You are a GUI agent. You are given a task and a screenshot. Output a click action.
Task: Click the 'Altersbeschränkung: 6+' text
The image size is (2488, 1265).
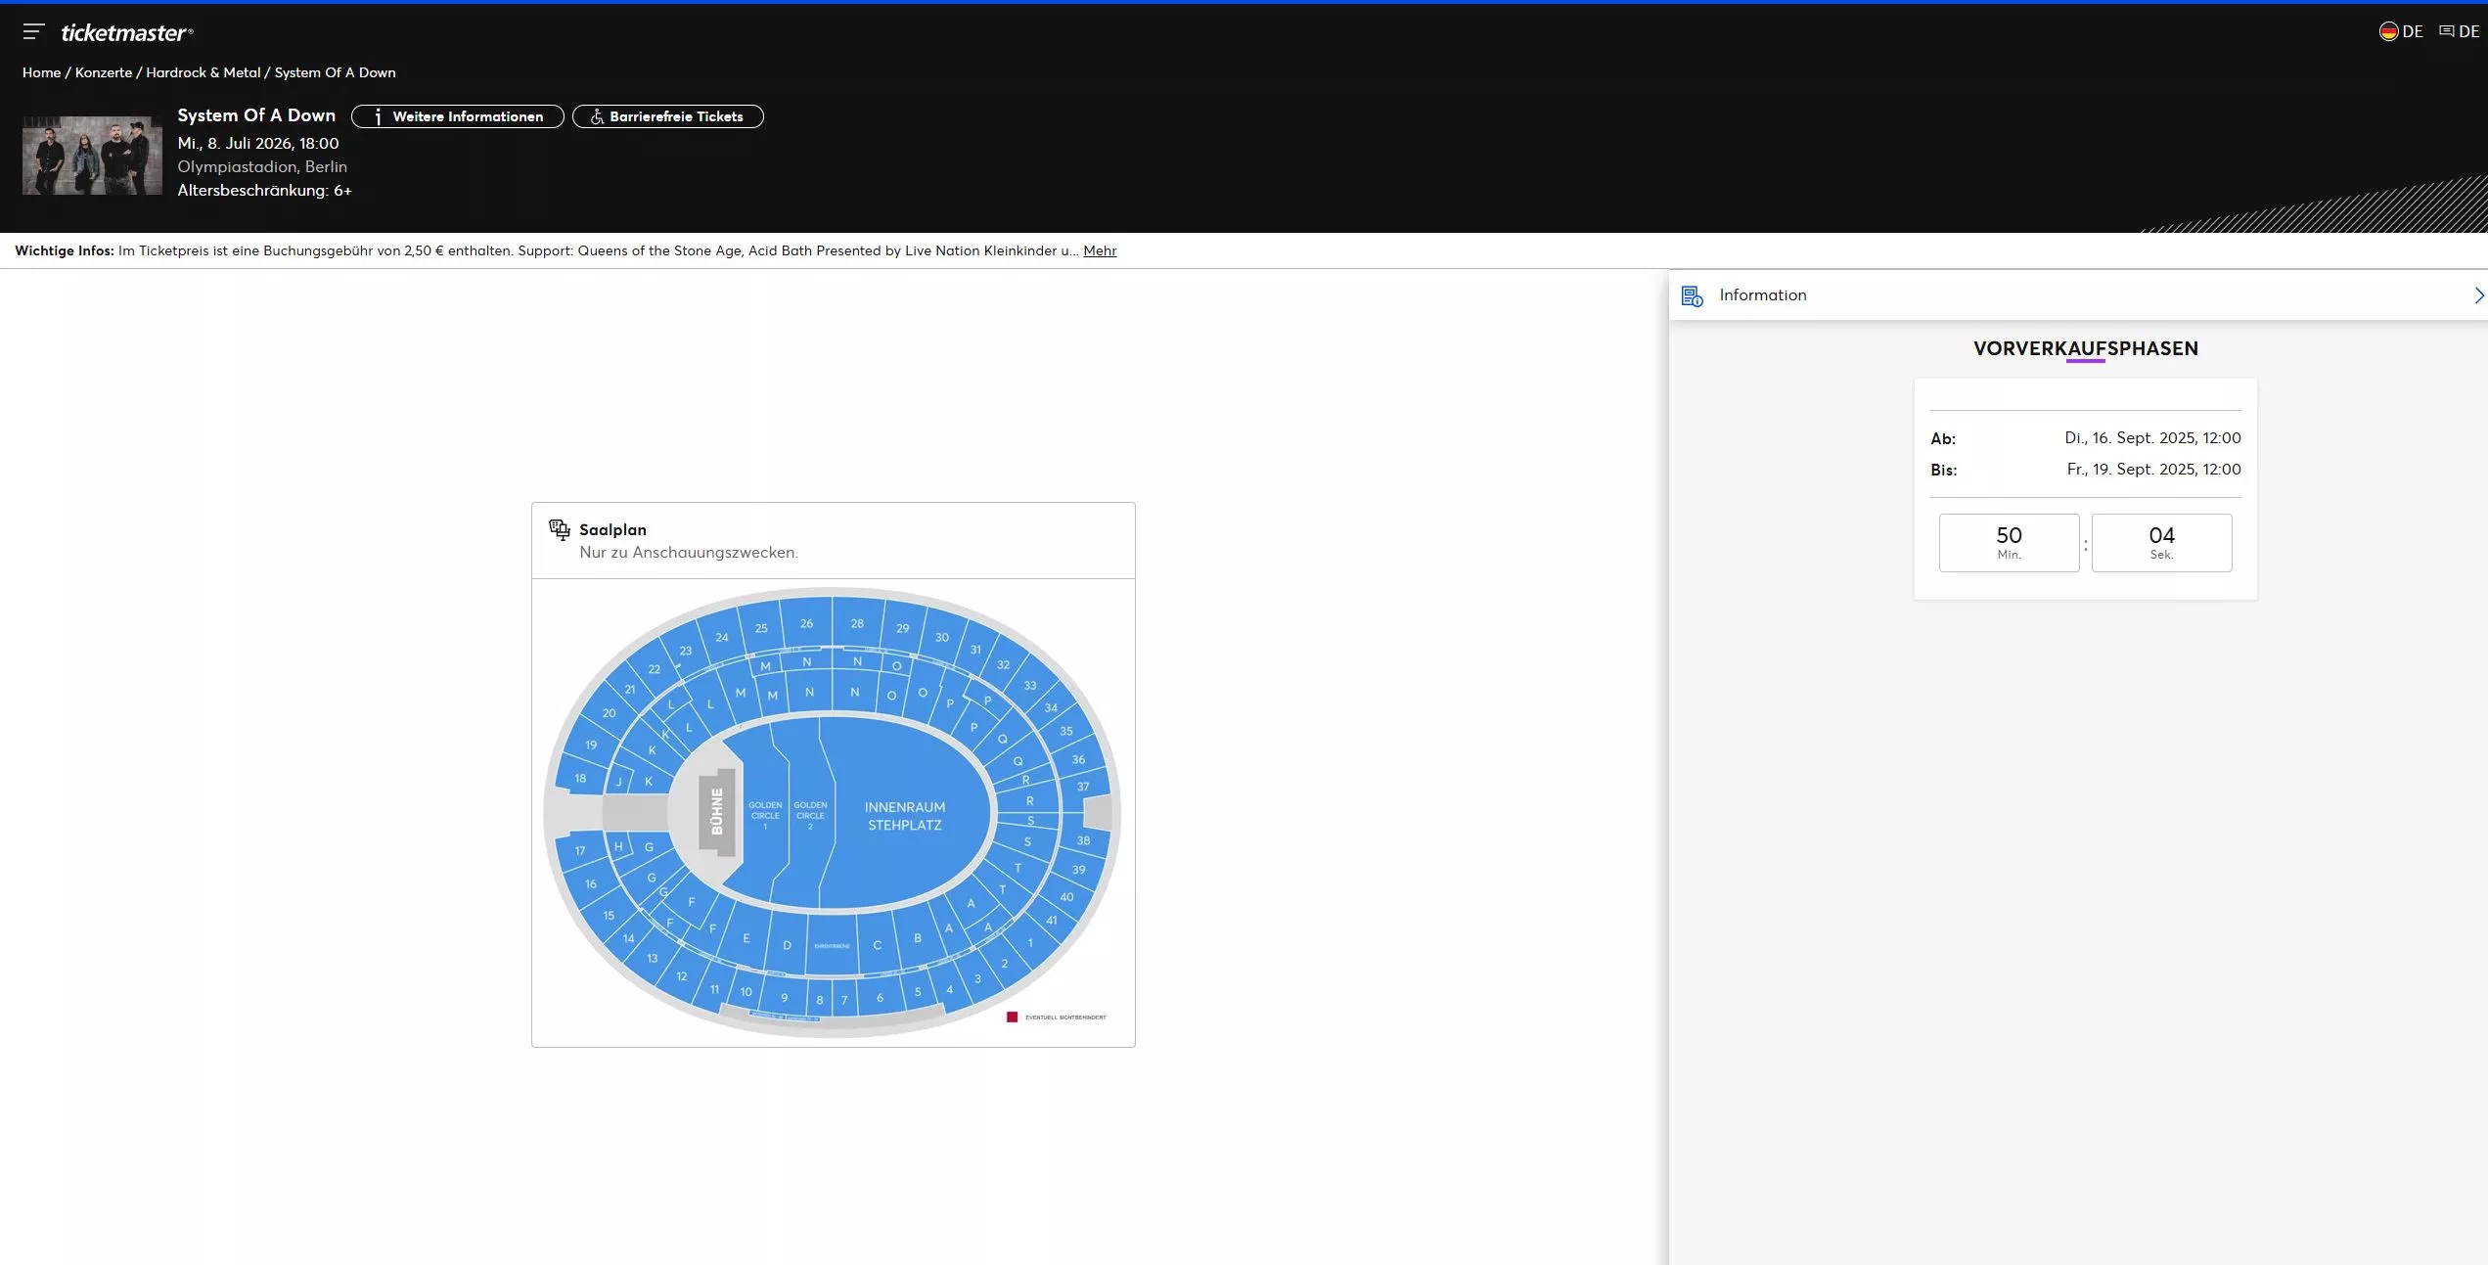[264, 190]
